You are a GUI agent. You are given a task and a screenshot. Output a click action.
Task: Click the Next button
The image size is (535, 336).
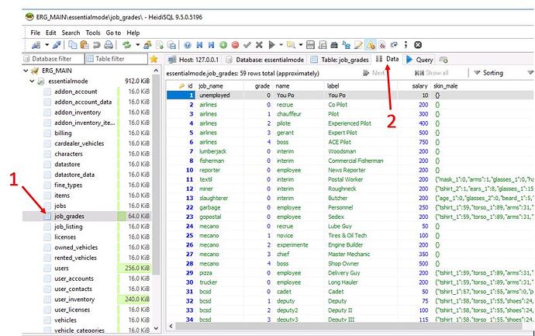tap(374, 73)
